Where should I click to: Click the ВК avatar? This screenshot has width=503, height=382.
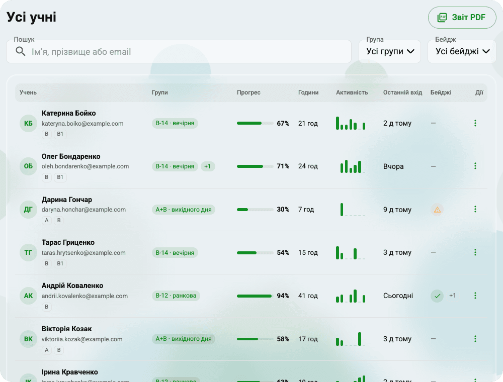pyautogui.click(x=28, y=339)
